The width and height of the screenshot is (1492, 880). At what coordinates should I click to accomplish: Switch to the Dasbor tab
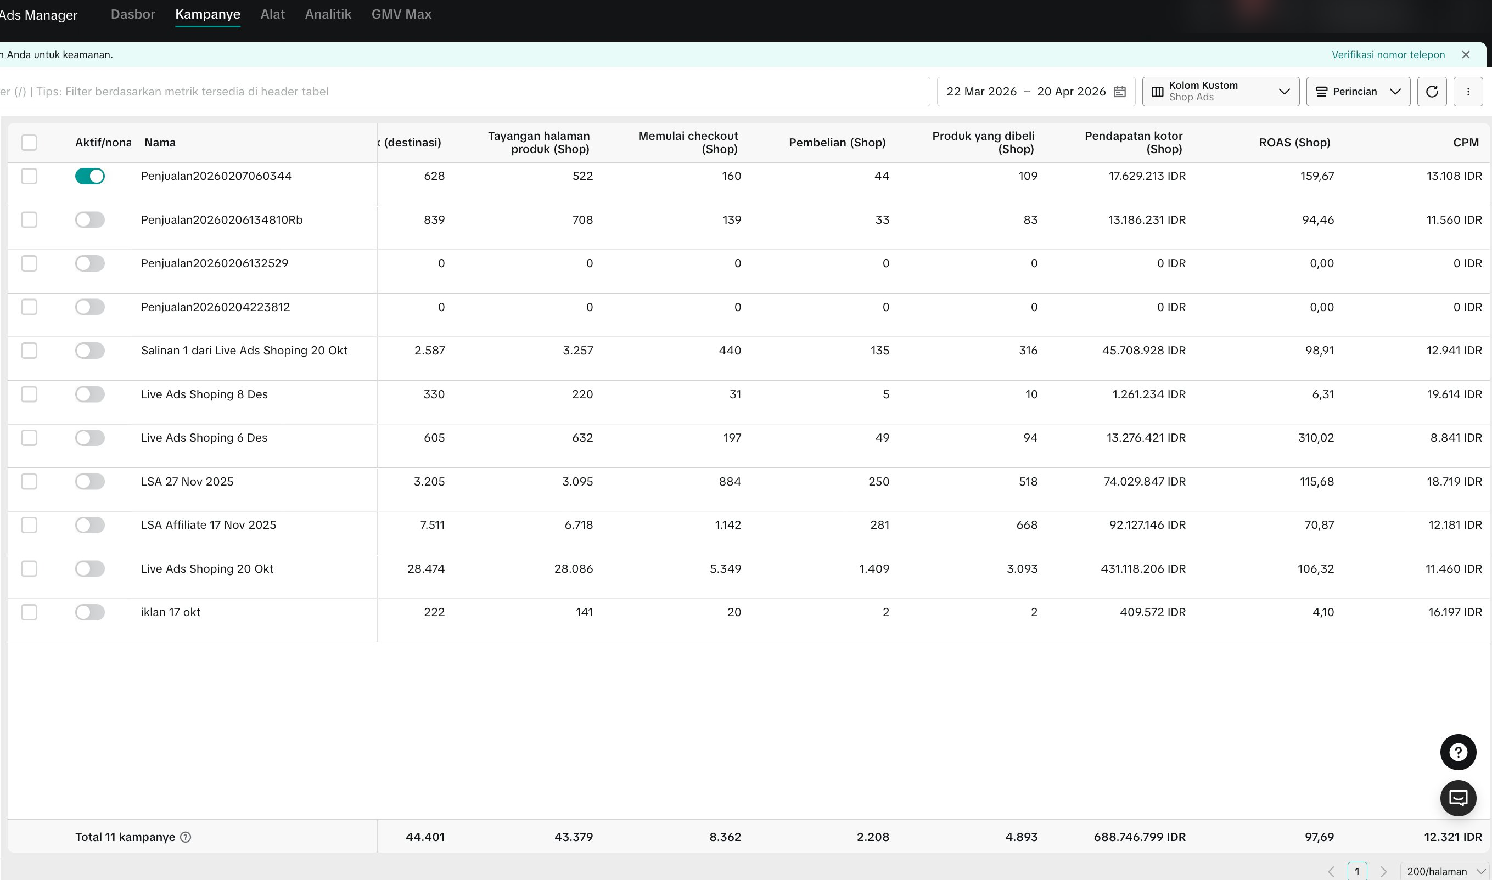coord(133,14)
